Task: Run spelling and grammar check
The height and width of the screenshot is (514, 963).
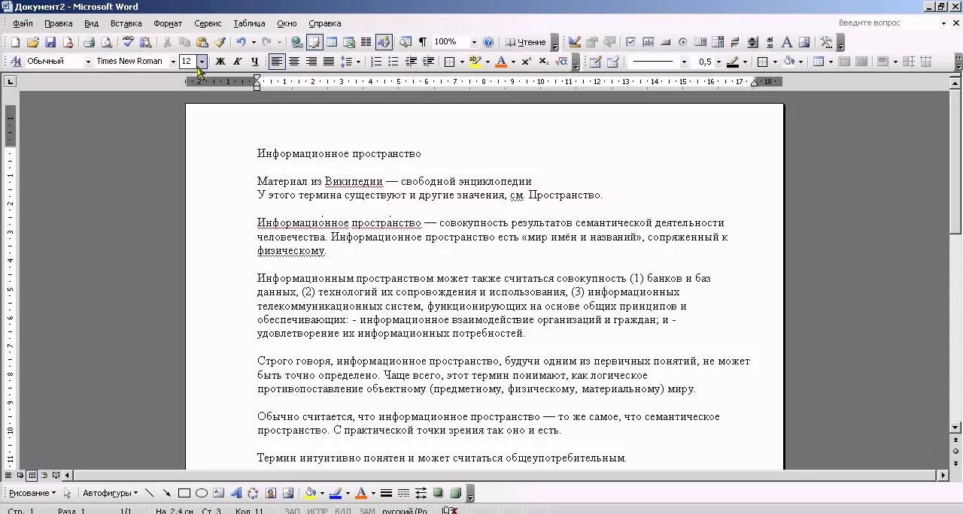Action: click(128, 42)
